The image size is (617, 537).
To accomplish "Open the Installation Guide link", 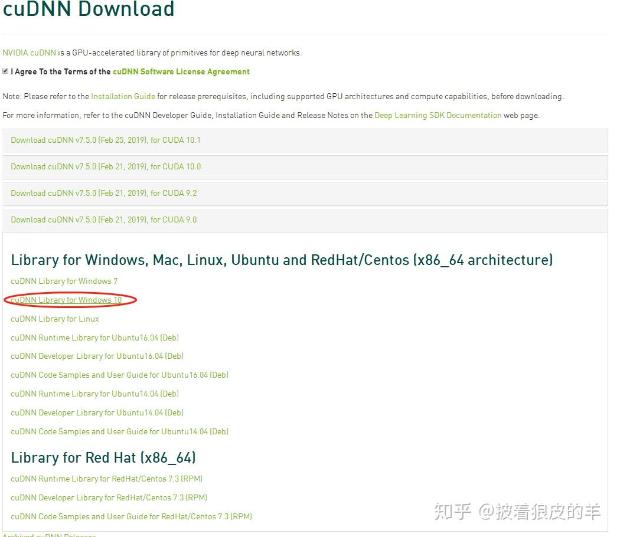I will pos(123,96).
